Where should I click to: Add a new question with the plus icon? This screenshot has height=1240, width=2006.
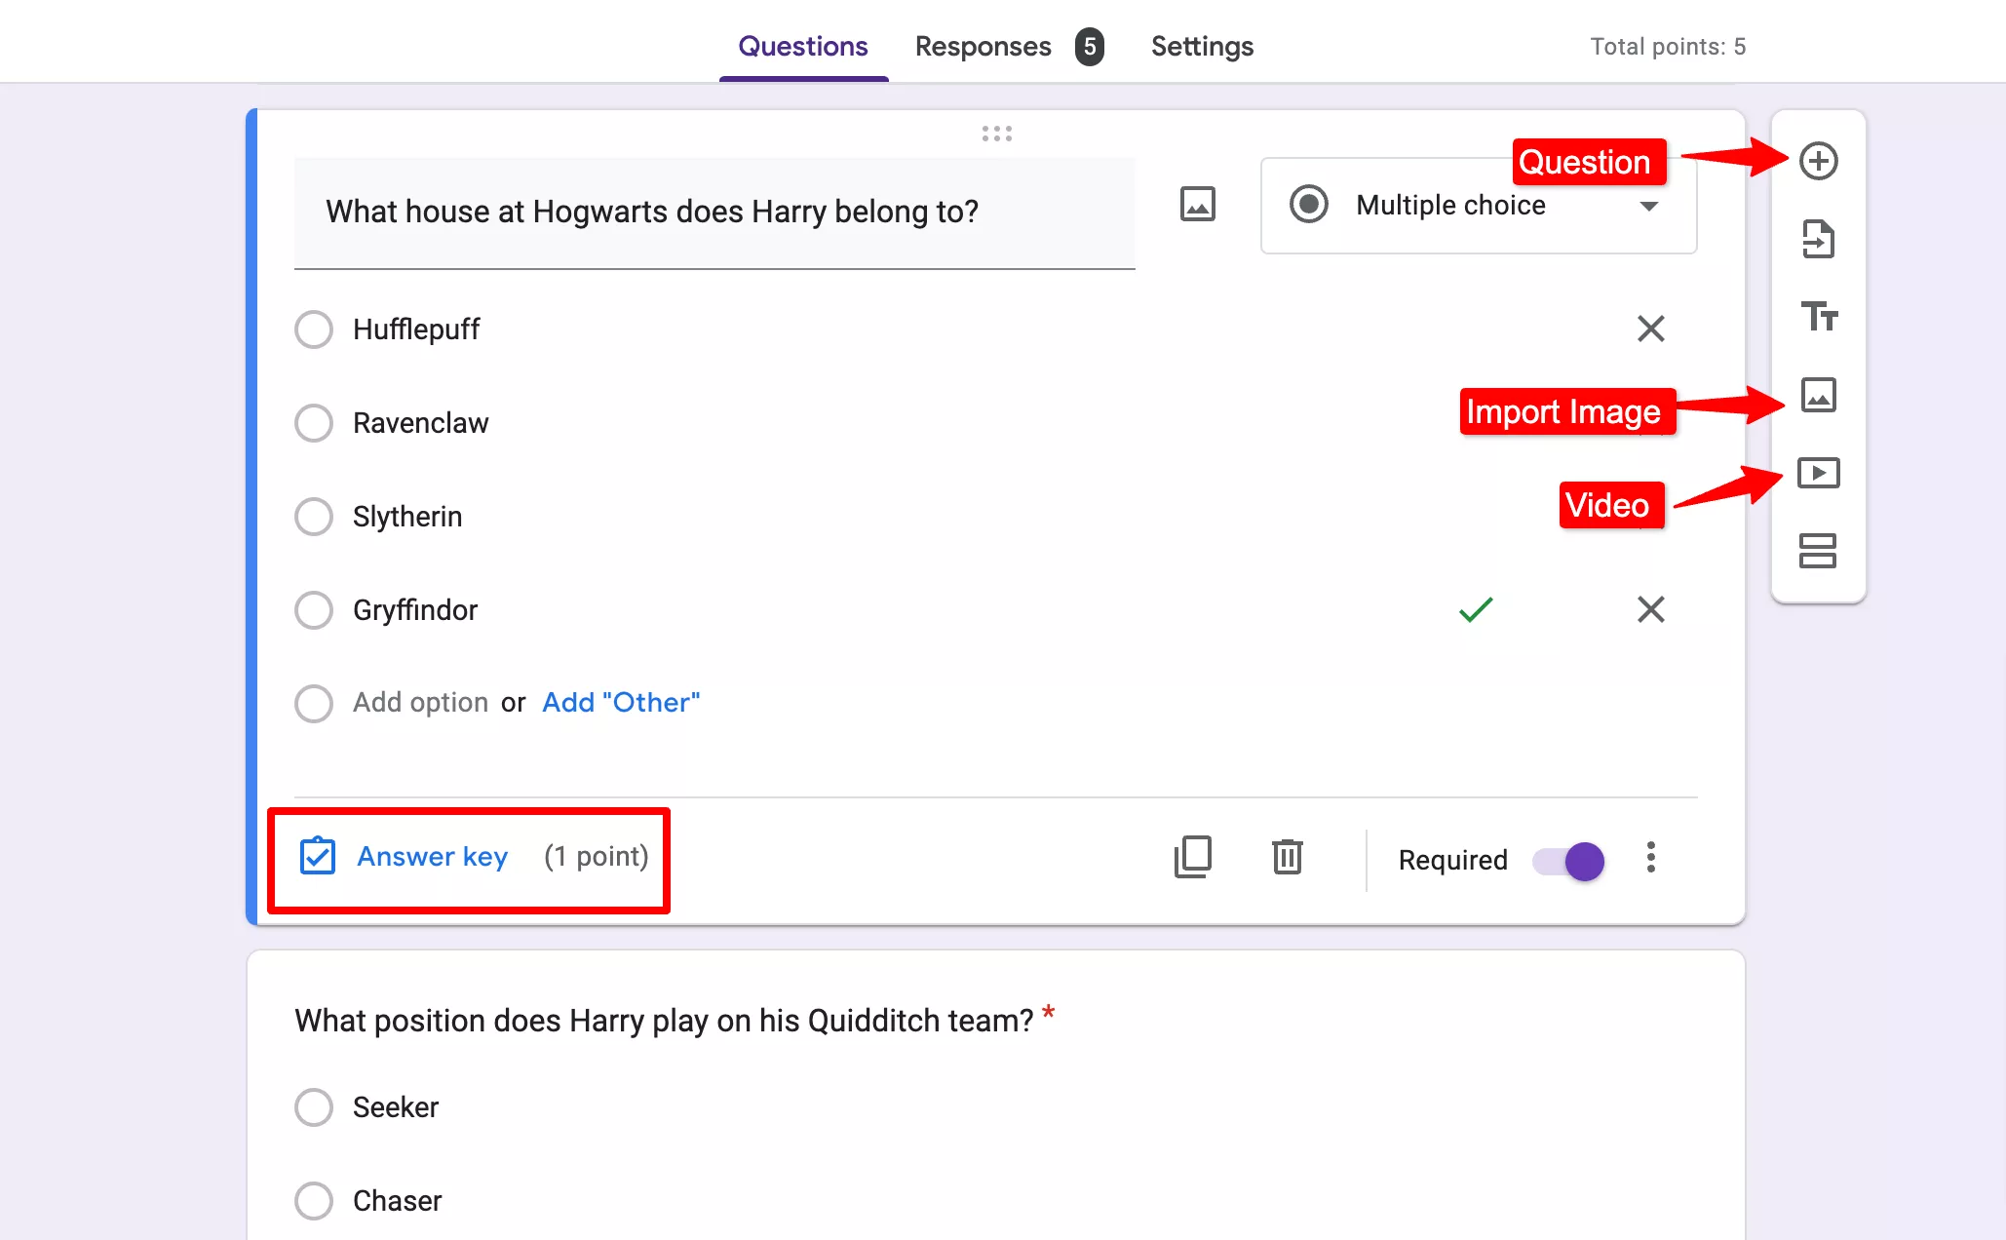click(x=1819, y=161)
